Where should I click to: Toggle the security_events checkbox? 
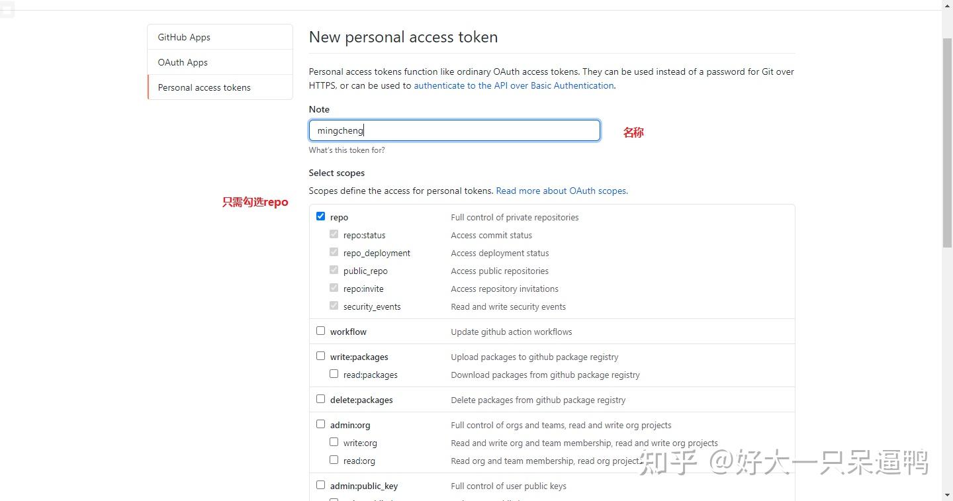(x=334, y=305)
